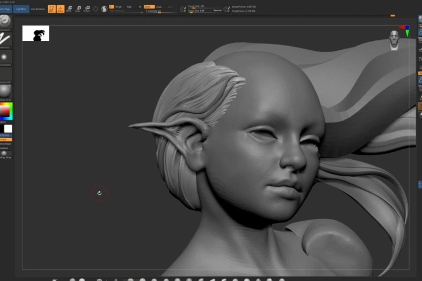The width and height of the screenshot is (422, 281).
Task: Click the head-shaped camera view orientation widget
Action: [394, 40]
